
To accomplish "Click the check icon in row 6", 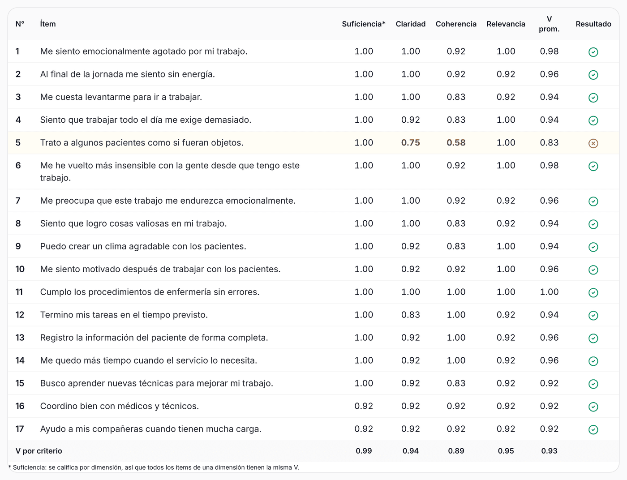I will [593, 166].
